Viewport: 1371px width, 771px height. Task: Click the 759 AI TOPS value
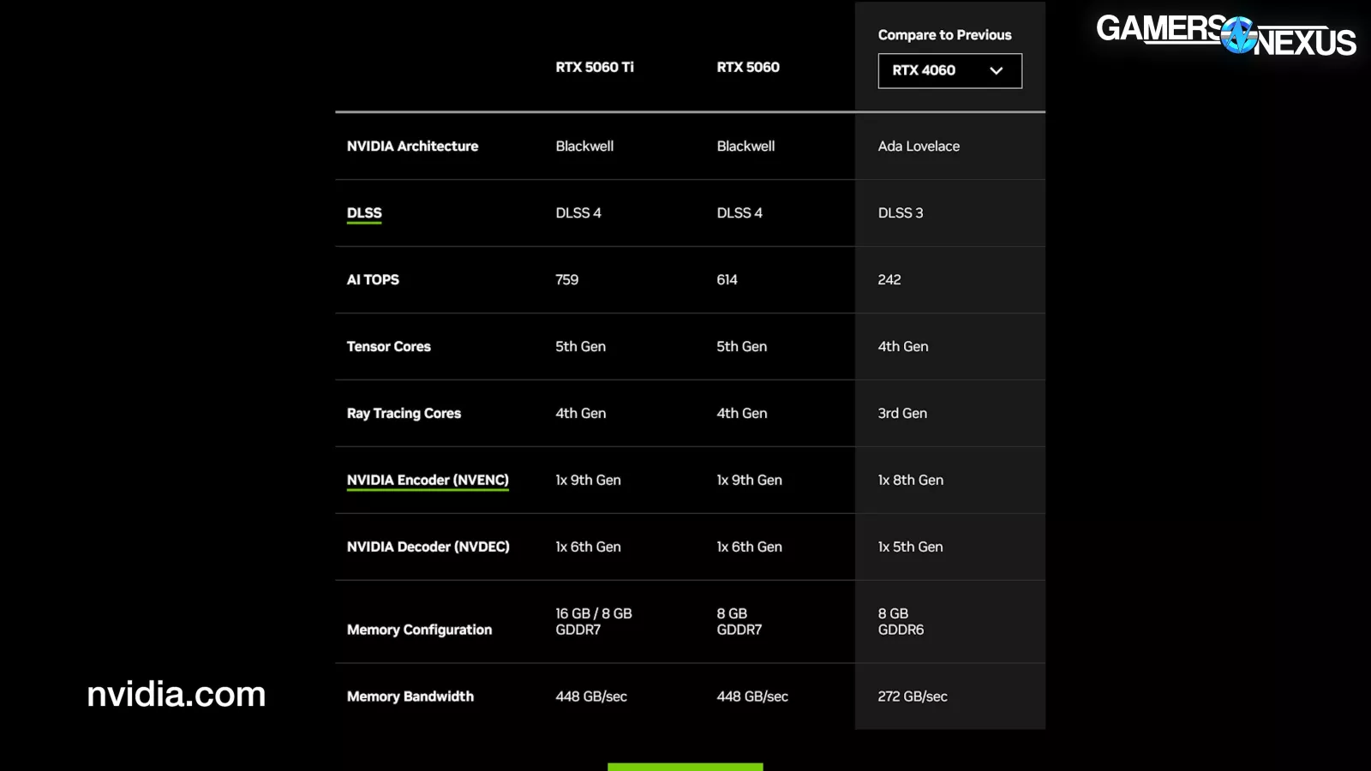coord(566,280)
